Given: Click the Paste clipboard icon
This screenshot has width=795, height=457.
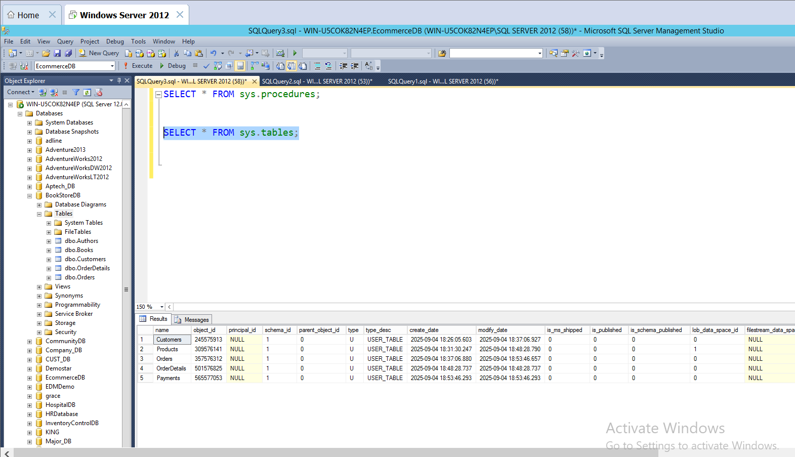Looking at the screenshot, I should (199, 53).
